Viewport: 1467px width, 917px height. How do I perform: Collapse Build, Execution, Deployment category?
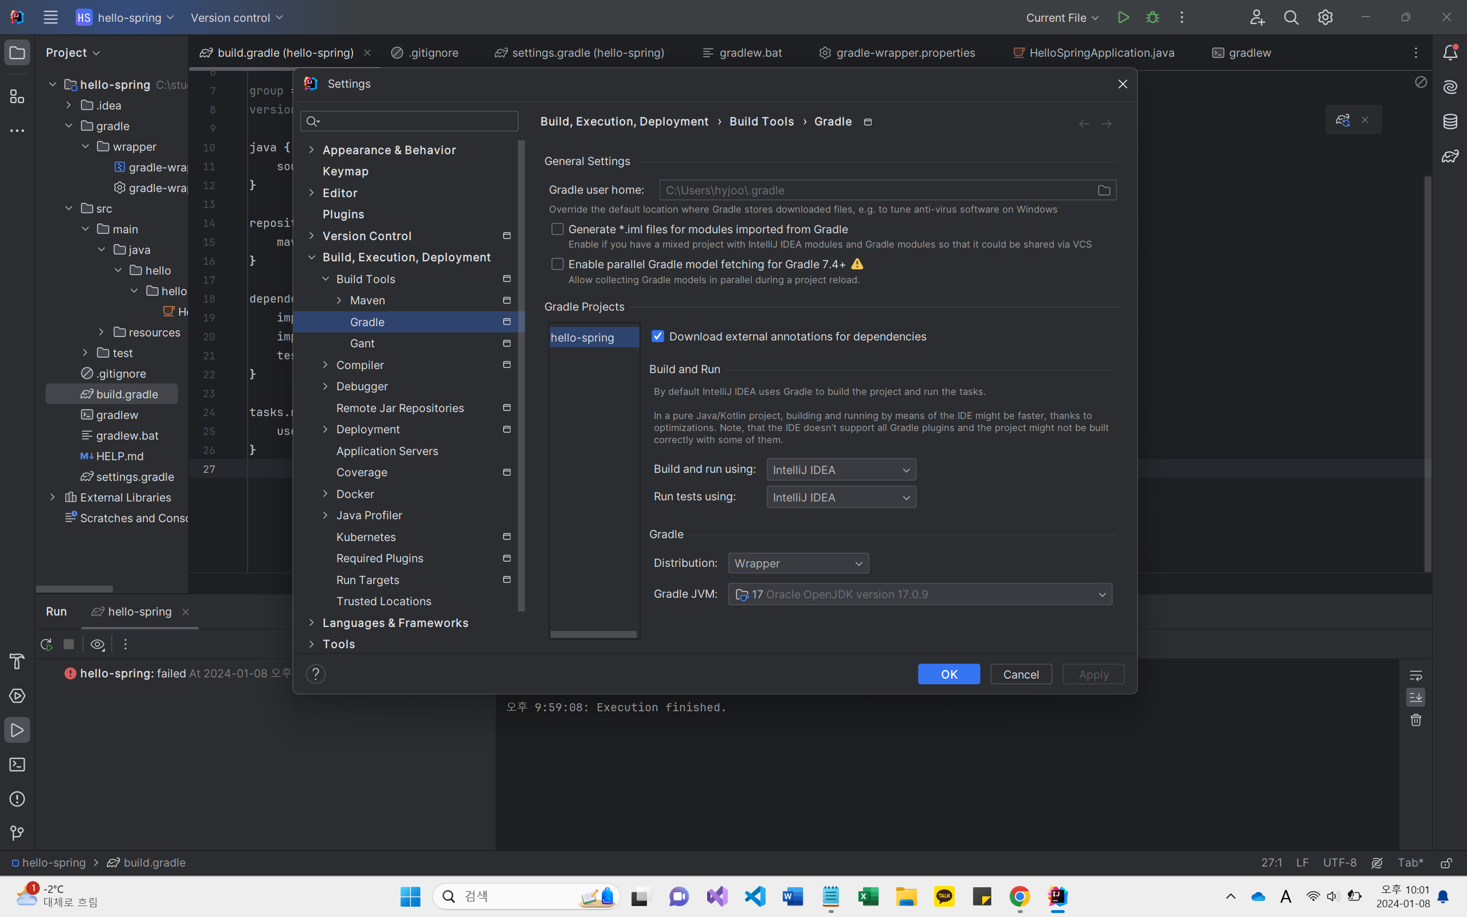pyautogui.click(x=312, y=257)
